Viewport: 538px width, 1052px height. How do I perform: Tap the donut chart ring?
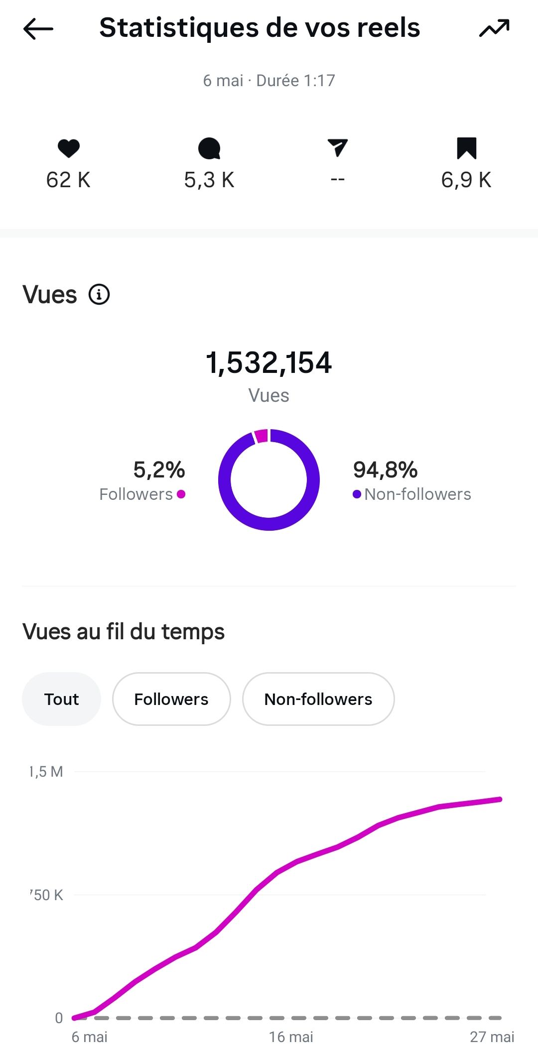tap(269, 479)
